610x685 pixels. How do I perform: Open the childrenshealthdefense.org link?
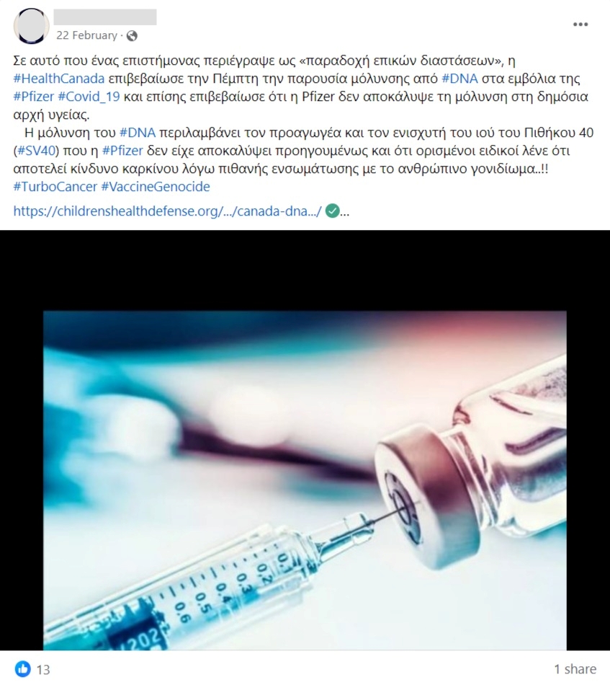click(168, 211)
